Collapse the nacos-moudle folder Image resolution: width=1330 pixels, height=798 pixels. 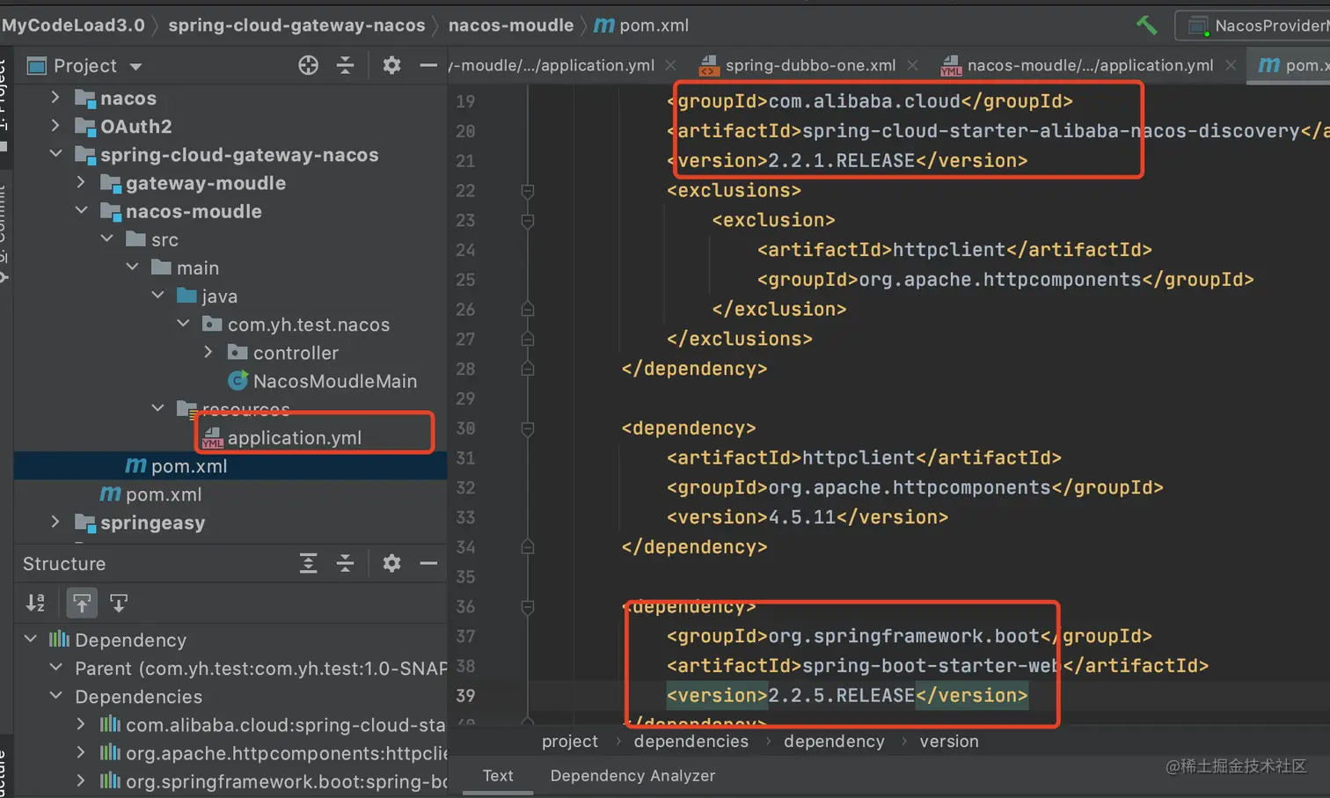[81, 210]
